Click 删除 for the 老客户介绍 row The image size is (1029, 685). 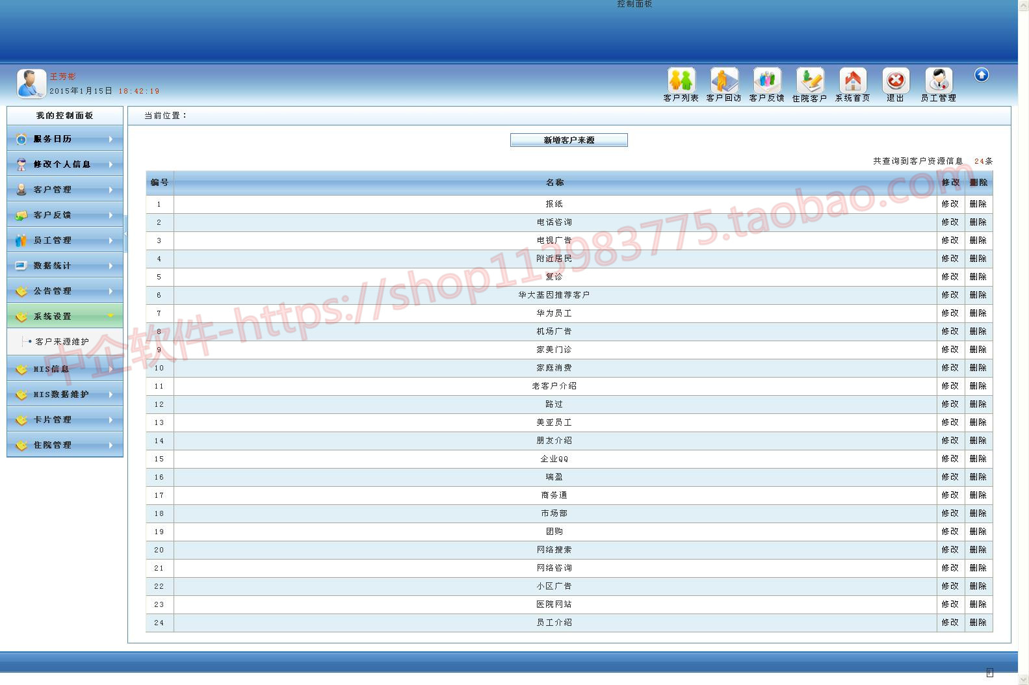click(x=978, y=386)
